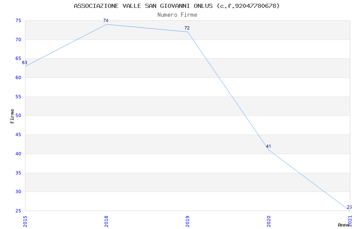Click the data label 74
Viewport: 354px width, 229px height.
click(x=106, y=20)
